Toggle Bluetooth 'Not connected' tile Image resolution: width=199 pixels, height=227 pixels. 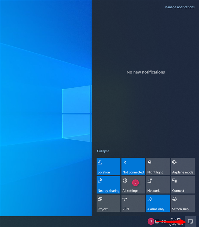133,166
